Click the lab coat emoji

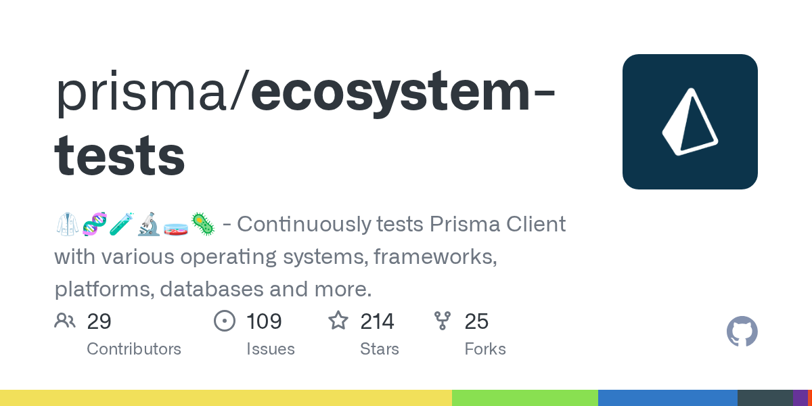point(67,225)
